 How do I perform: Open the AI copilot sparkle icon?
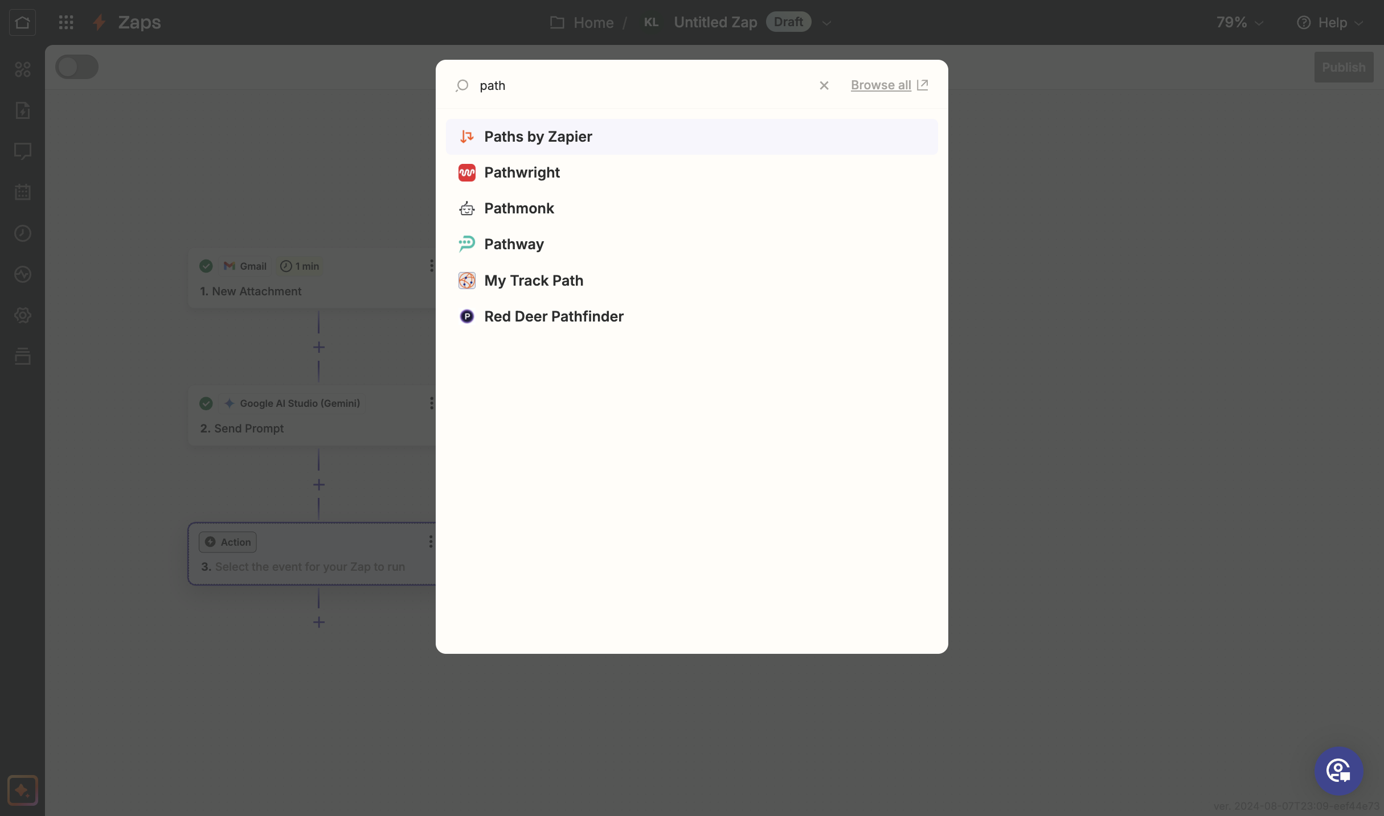[22, 790]
